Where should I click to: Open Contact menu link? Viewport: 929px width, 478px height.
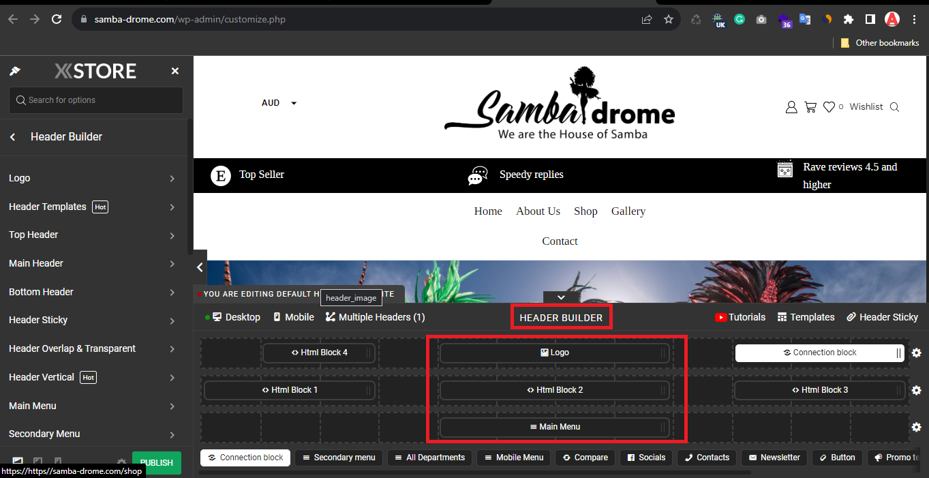(560, 241)
